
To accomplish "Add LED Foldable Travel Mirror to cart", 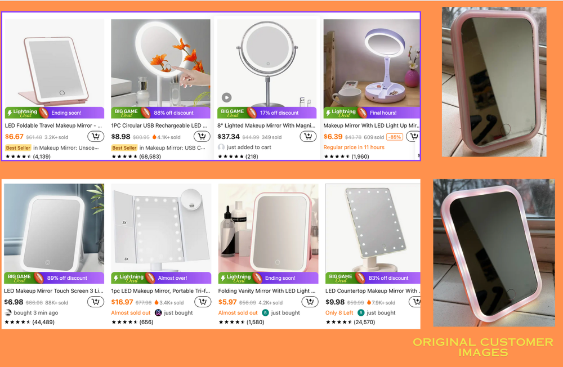I will tap(96, 136).
